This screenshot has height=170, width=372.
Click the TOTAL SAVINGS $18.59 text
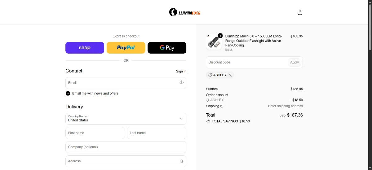pos(231,121)
